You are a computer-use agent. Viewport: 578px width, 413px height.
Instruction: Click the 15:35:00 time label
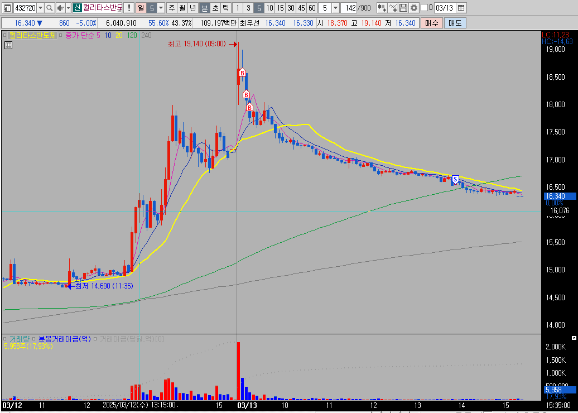coord(558,405)
